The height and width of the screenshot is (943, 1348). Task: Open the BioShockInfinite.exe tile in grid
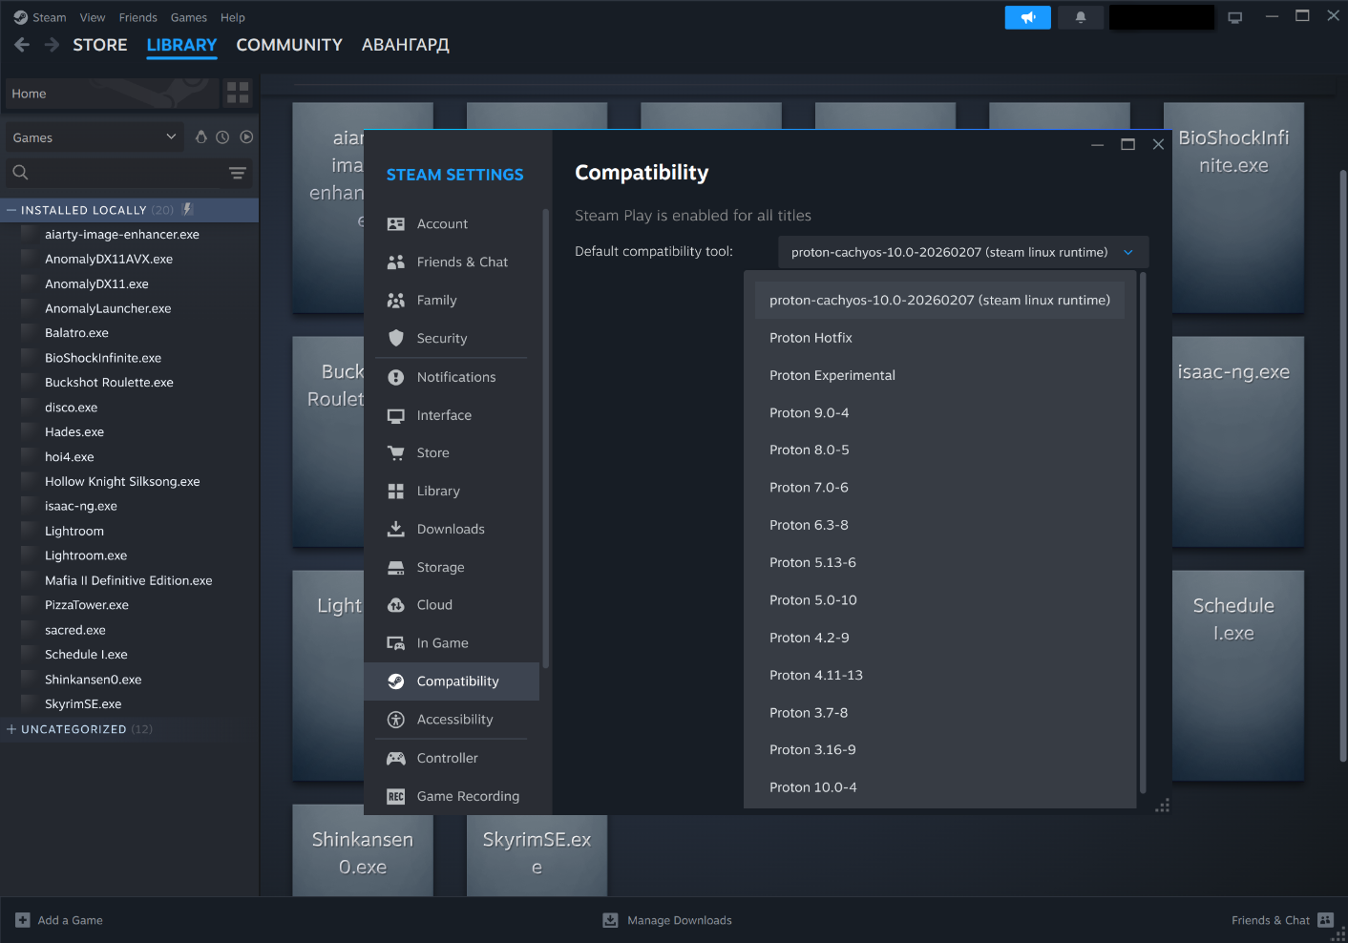click(1234, 208)
